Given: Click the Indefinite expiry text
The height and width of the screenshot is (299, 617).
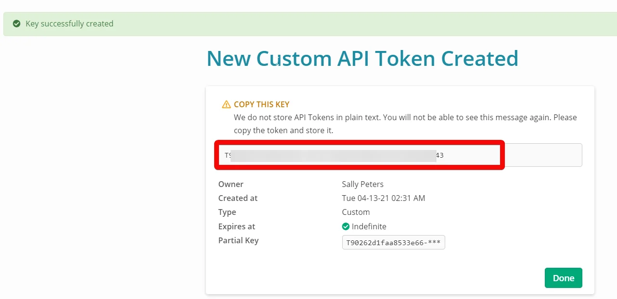Looking at the screenshot, I should [x=369, y=226].
